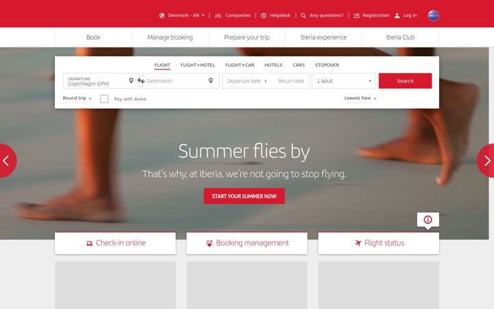Click the destination location pin icon

pos(211,81)
